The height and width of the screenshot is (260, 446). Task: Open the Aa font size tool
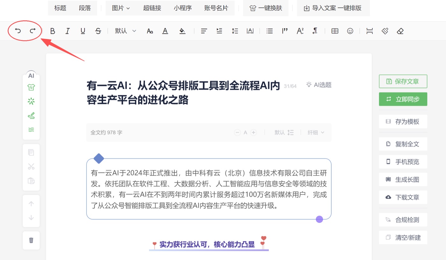click(150, 31)
